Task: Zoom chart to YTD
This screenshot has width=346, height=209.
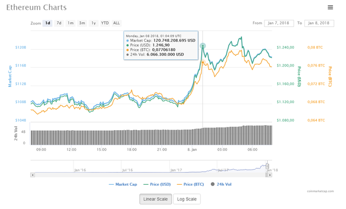Action: (105, 23)
